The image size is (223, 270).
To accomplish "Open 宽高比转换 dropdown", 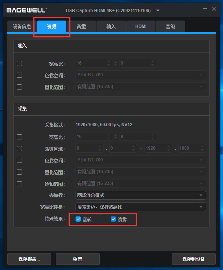I will pos(141,207).
